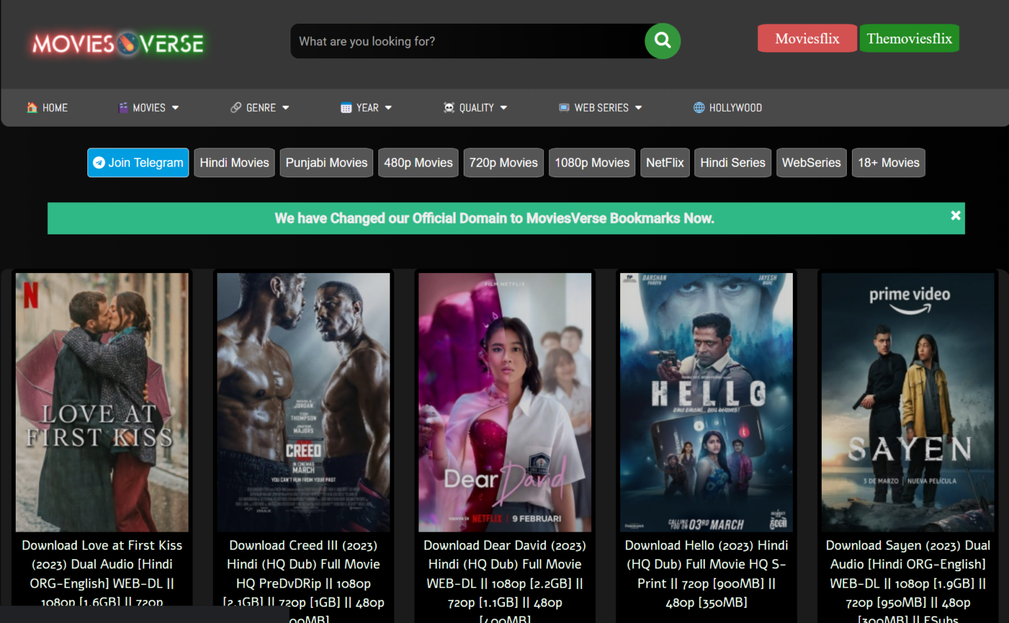Open Download Hello (2023) Hindi link
The height and width of the screenshot is (623, 1009).
pyautogui.click(x=706, y=574)
